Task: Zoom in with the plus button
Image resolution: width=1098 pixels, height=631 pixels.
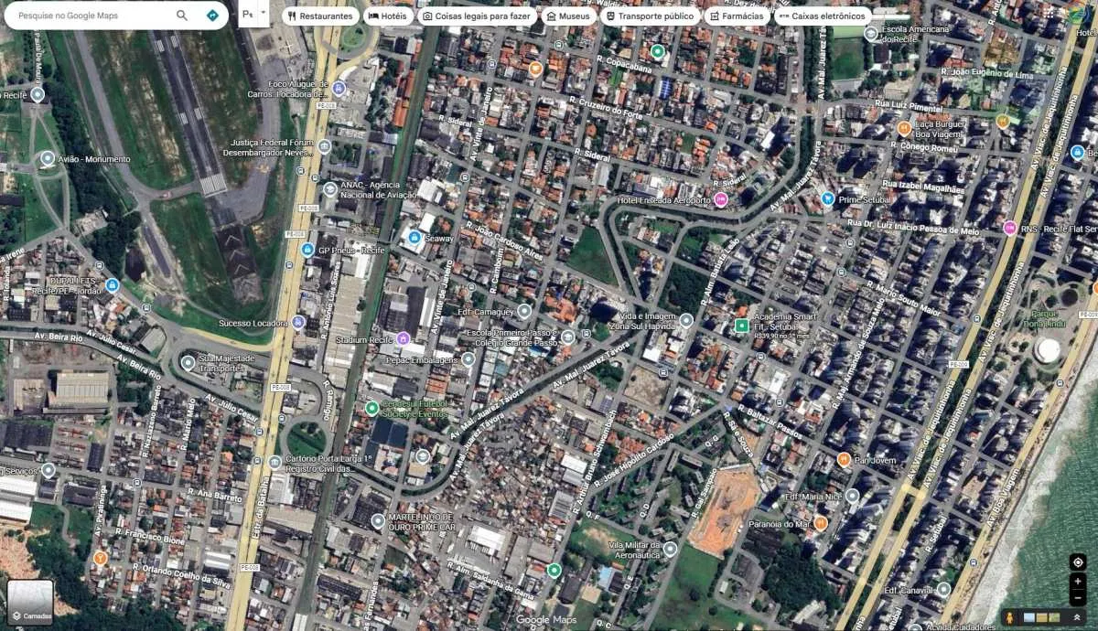Action: coord(1078,582)
